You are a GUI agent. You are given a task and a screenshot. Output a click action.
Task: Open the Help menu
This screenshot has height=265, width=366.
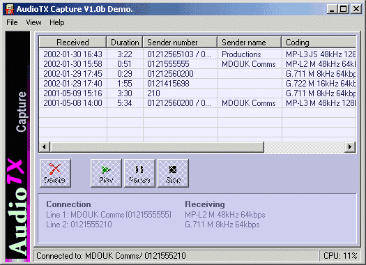57,22
